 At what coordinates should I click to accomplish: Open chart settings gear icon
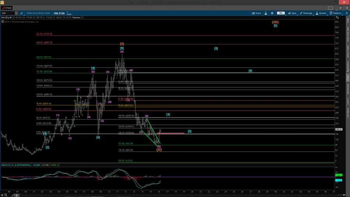tap(272, 13)
